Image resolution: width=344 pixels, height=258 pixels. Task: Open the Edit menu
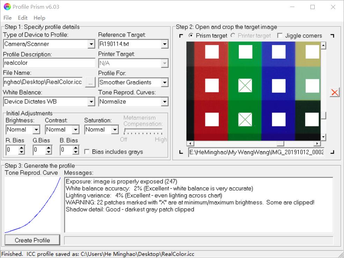[23, 18]
